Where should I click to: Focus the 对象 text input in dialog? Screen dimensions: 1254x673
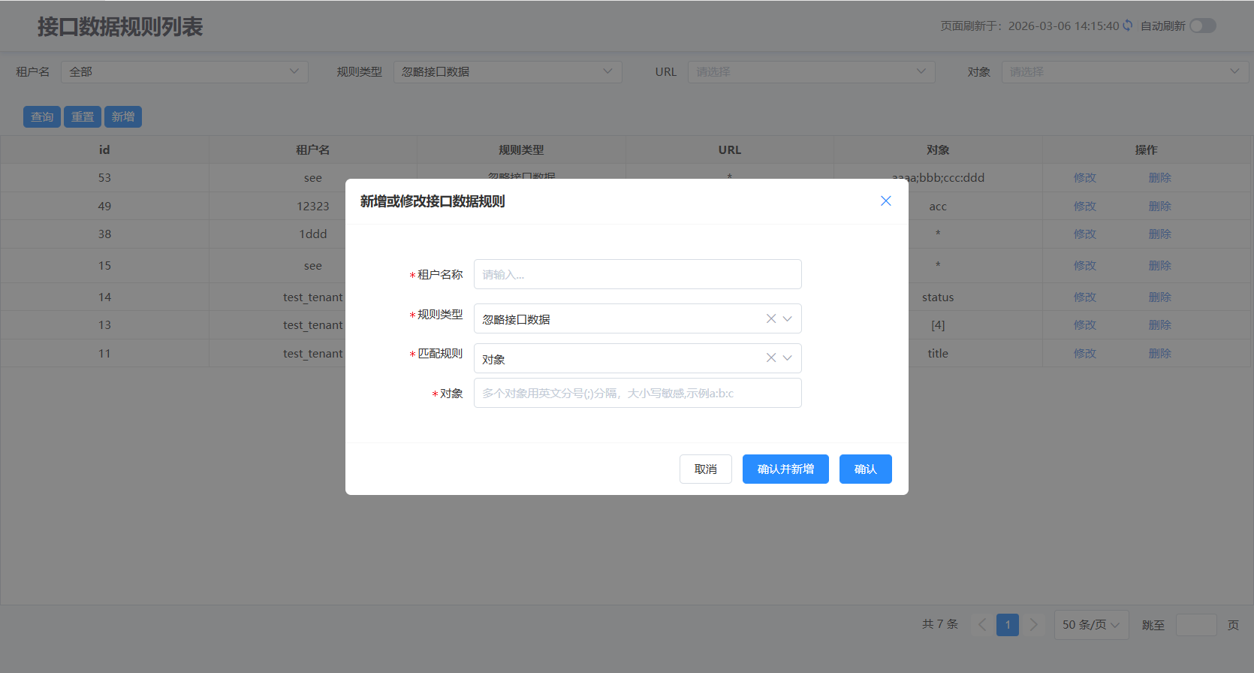click(637, 394)
